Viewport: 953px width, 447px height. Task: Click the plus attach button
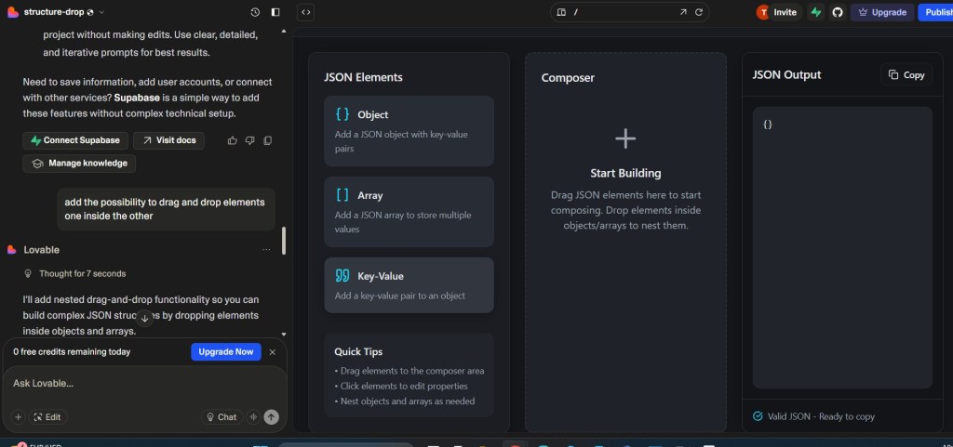(19, 417)
